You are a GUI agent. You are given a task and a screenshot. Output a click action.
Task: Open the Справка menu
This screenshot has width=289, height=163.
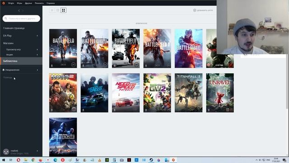(51, 3)
